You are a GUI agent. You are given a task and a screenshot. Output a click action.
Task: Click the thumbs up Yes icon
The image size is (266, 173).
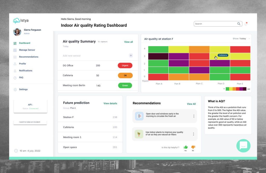(186, 147)
